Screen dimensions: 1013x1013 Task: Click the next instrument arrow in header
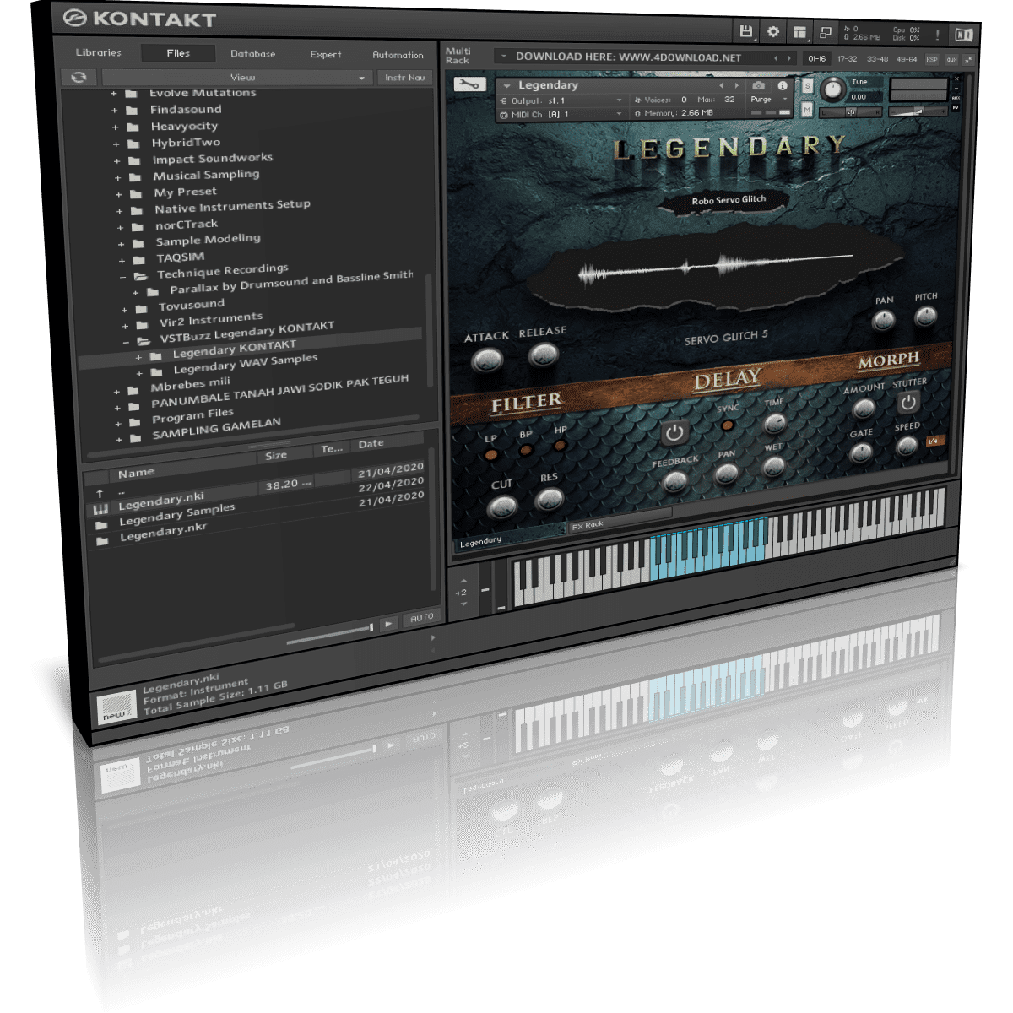click(736, 85)
